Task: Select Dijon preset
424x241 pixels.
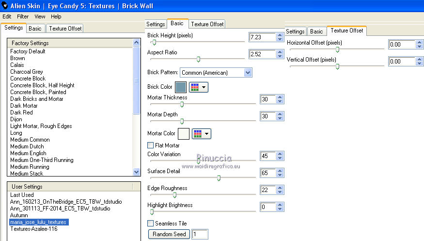Action: (16, 119)
